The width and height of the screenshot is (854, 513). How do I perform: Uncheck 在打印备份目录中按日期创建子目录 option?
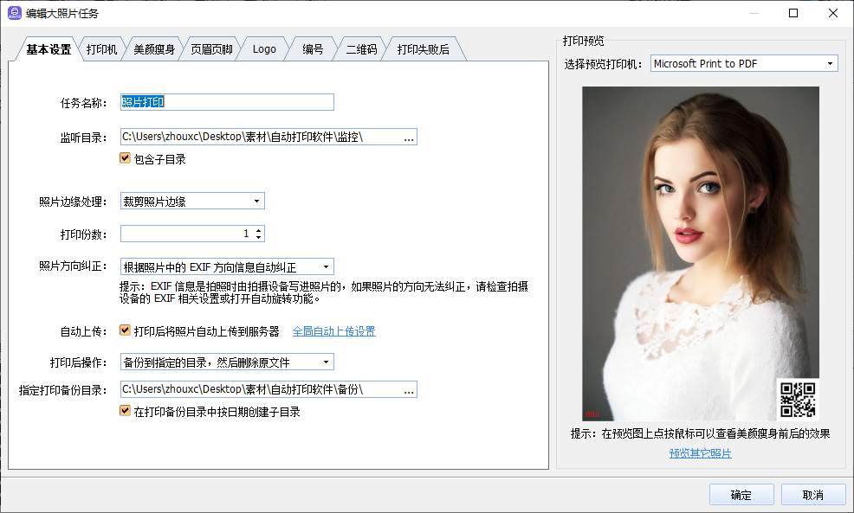pos(126,412)
